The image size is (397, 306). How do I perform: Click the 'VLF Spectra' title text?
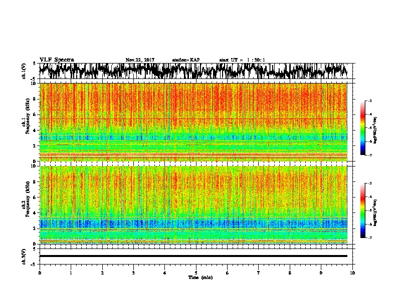point(57,60)
